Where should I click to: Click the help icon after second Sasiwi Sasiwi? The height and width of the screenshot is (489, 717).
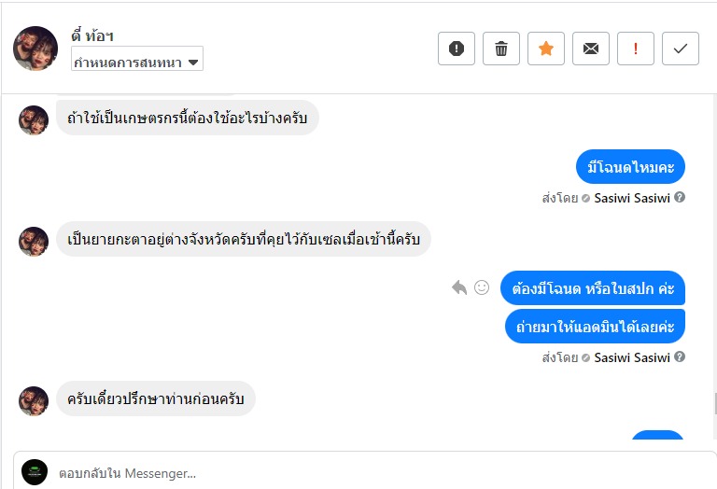680,356
